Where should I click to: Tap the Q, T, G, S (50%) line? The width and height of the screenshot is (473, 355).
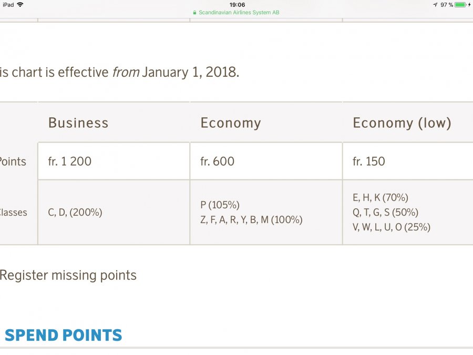coord(385,212)
